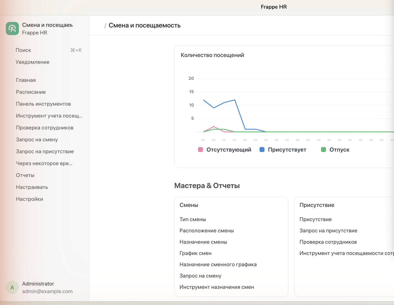
Task: Open the Расположение смены link
Action: click(x=206, y=231)
